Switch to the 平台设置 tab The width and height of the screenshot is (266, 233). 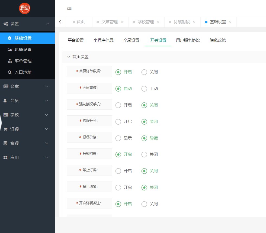pos(76,40)
